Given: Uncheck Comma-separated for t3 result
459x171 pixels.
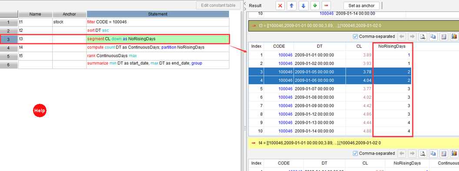Looking at the screenshot, I should (356, 36).
